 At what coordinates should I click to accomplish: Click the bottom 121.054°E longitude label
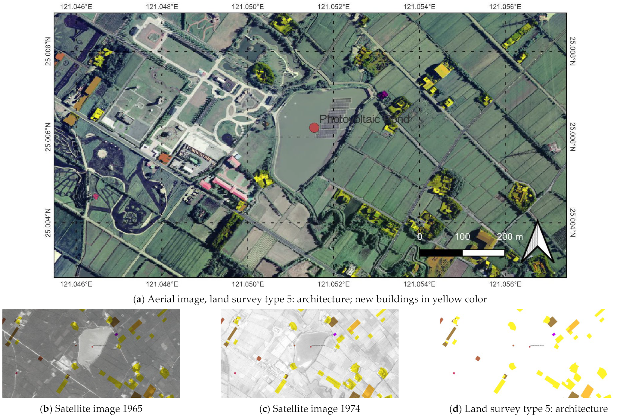coord(419,284)
